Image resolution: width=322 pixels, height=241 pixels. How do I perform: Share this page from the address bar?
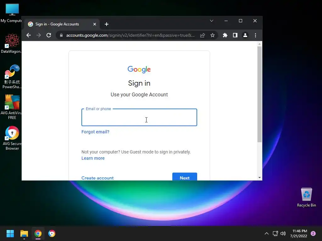pyautogui.click(x=203, y=35)
